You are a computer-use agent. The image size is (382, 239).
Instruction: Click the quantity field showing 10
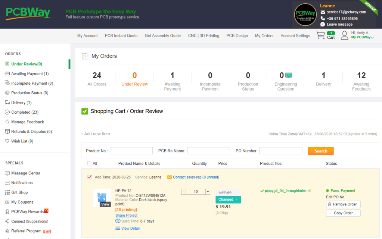point(196,192)
